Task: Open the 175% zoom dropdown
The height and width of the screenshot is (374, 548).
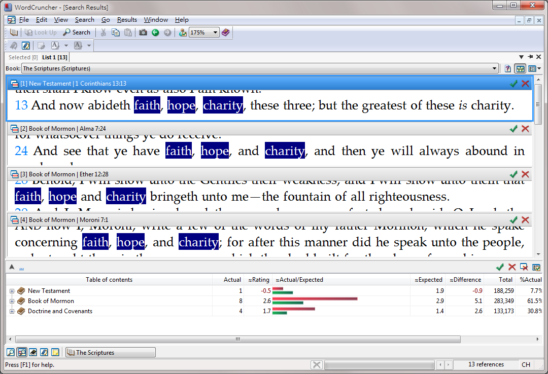Action: (x=215, y=32)
